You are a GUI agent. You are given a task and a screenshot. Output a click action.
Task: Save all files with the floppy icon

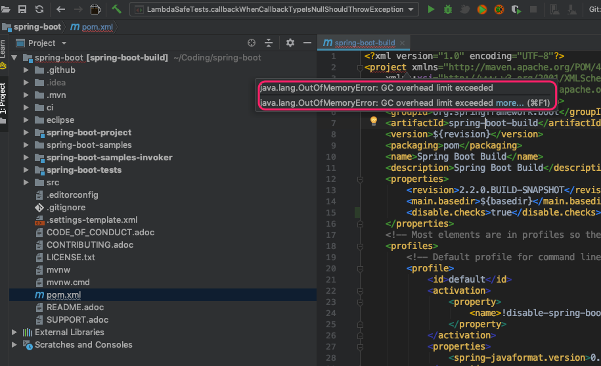pos(22,9)
